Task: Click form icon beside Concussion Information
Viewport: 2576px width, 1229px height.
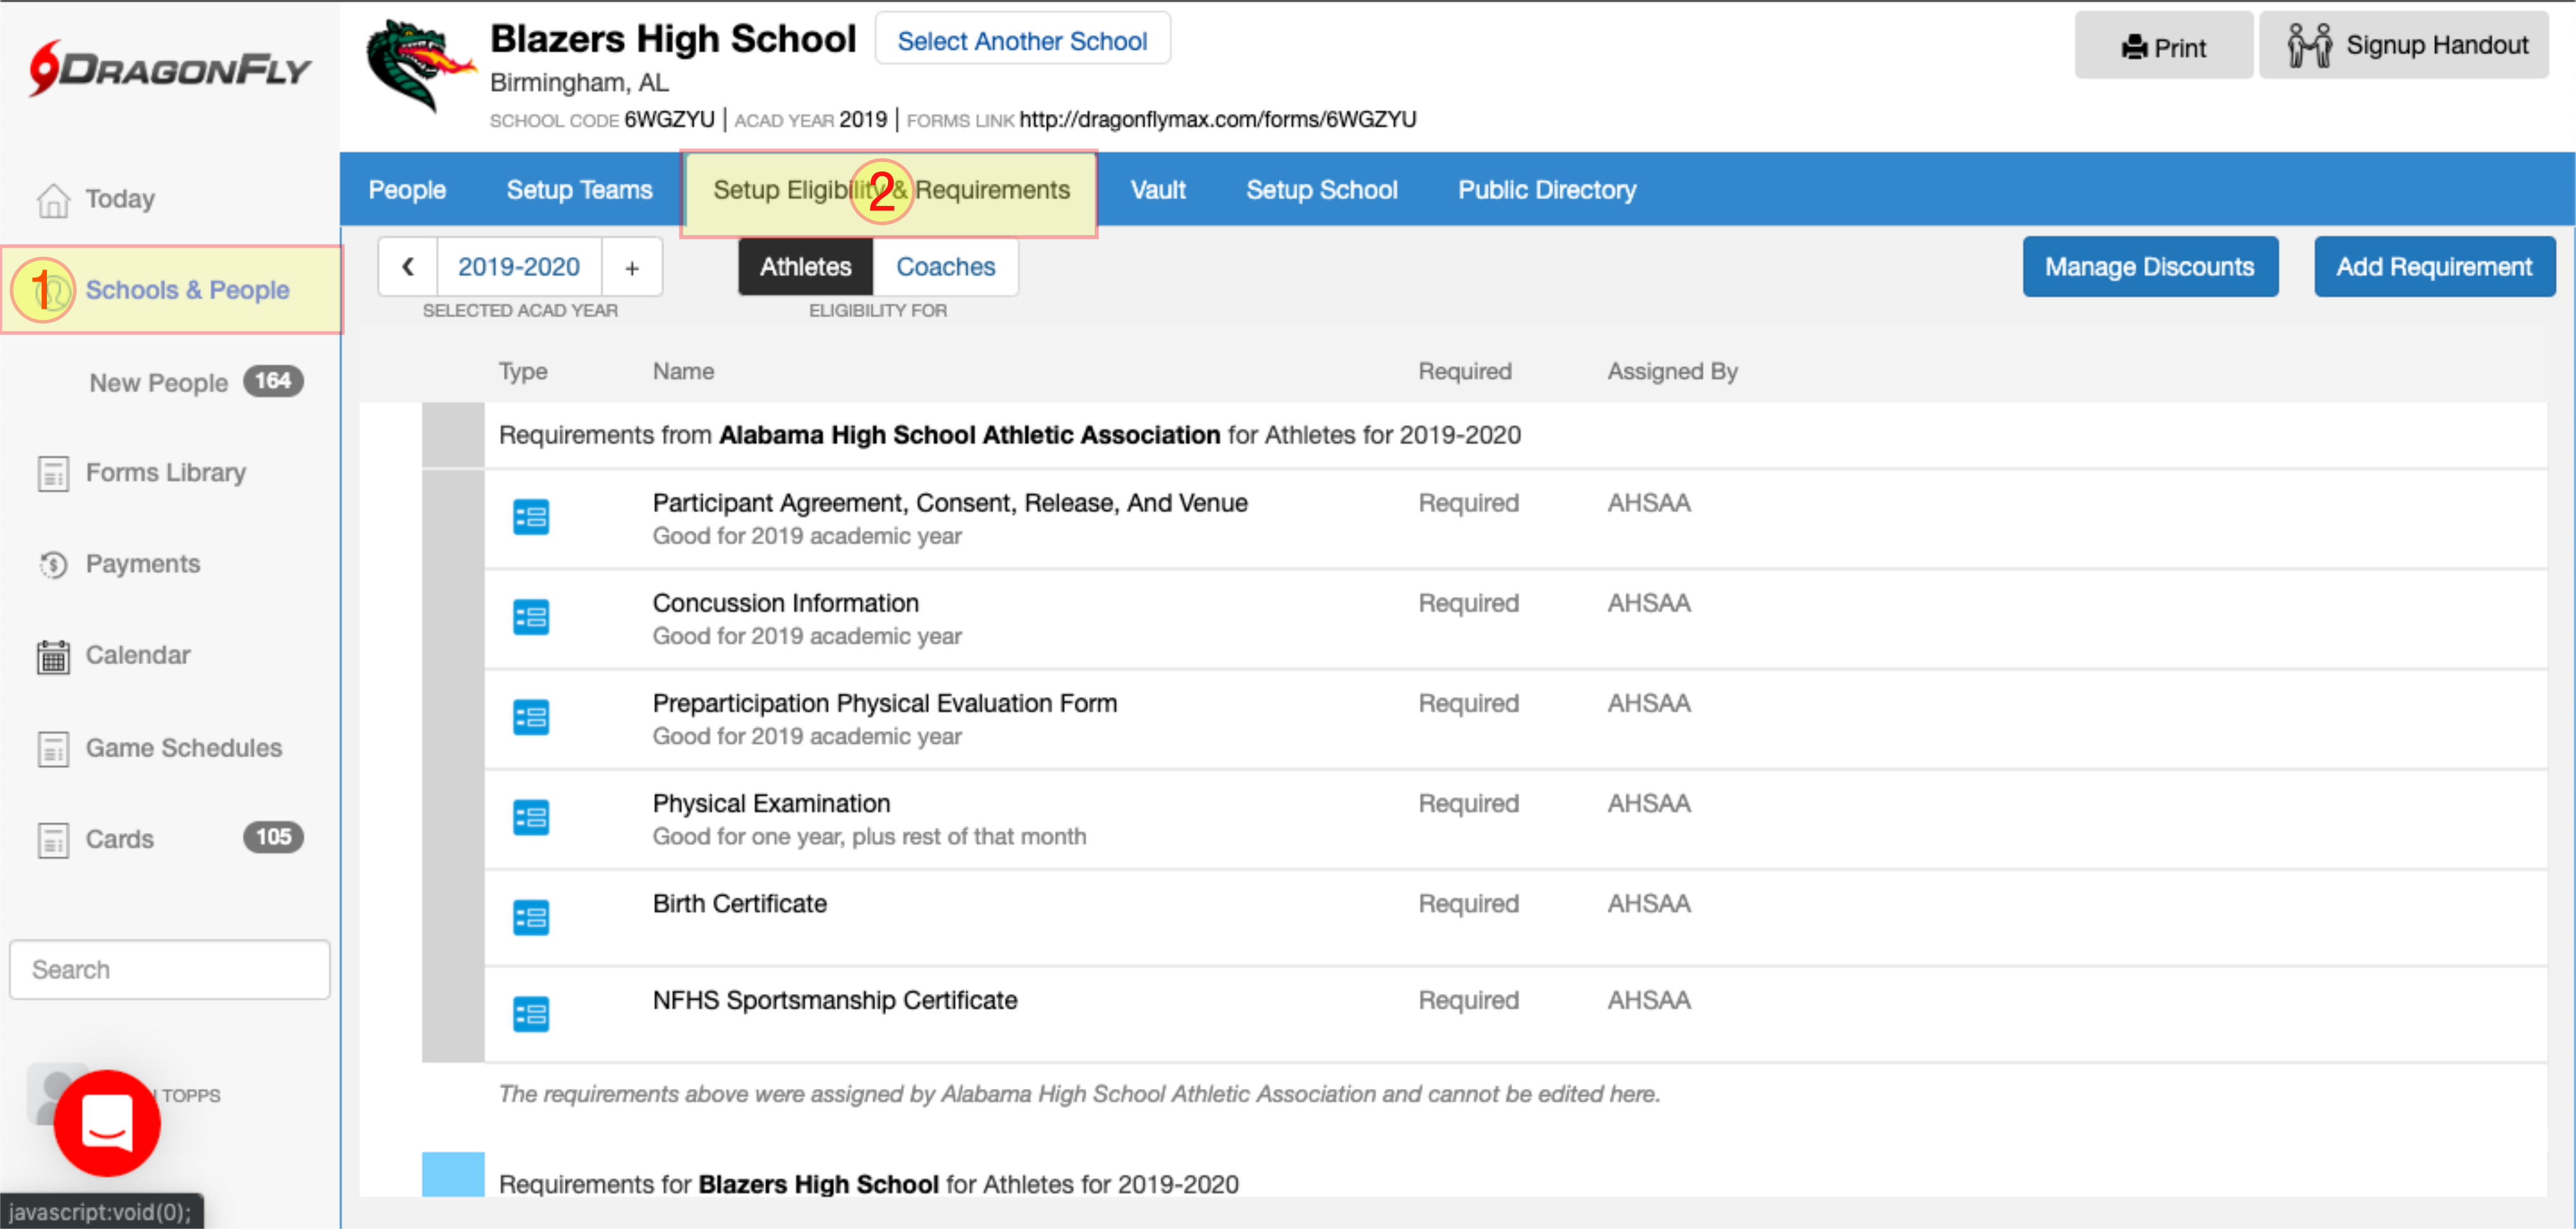Action: [530, 617]
